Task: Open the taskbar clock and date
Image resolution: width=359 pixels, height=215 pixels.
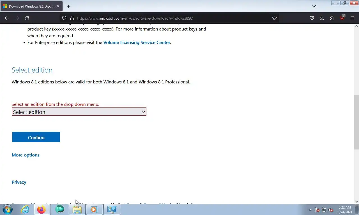Action: click(x=345, y=210)
